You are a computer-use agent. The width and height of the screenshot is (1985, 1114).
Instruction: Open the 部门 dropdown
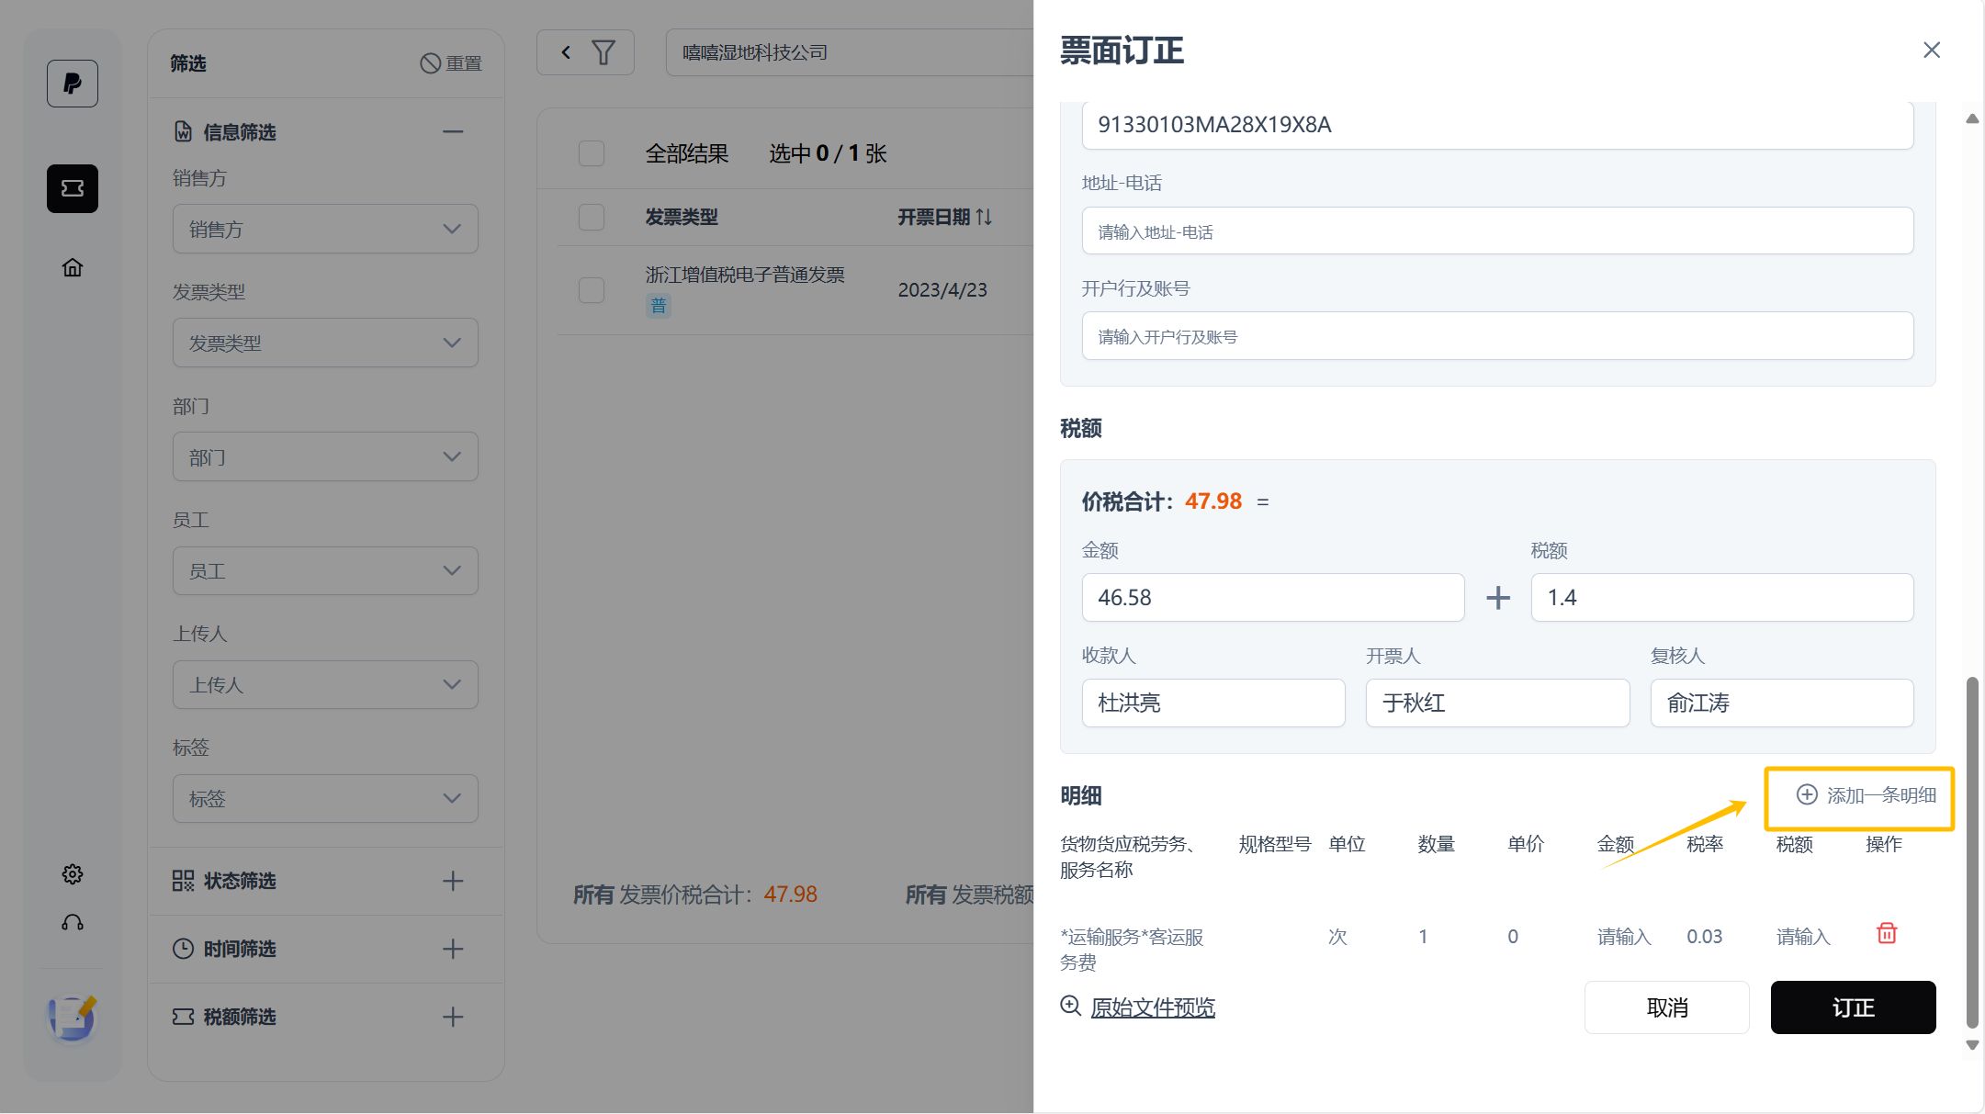tap(325, 456)
